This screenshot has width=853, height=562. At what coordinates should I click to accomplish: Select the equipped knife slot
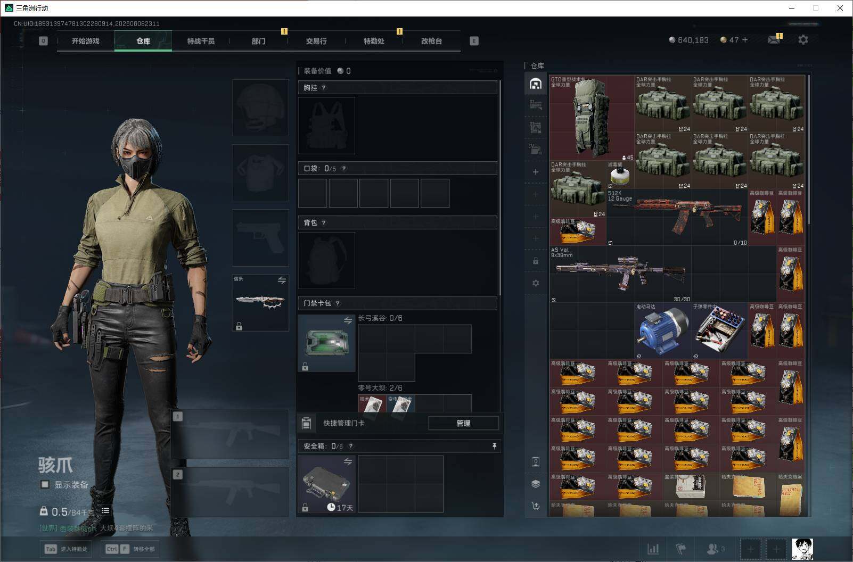tap(260, 302)
